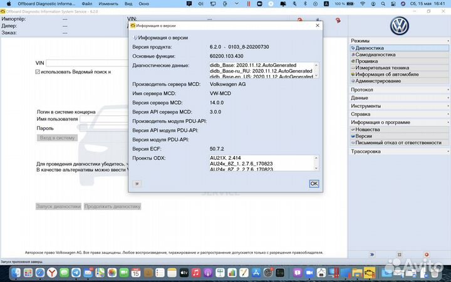Click the Вход в систему button

pyautogui.click(x=57, y=138)
